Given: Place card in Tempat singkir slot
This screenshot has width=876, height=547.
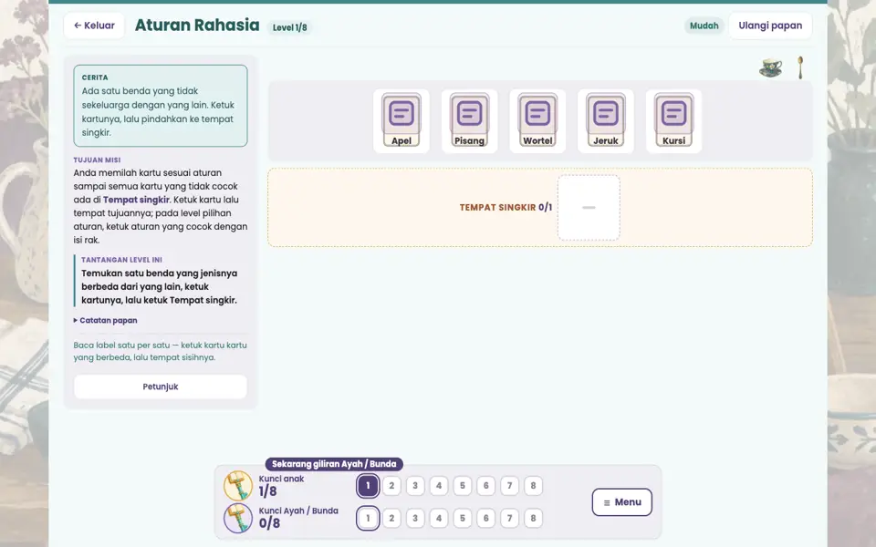Looking at the screenshot, I should [589, 208].
